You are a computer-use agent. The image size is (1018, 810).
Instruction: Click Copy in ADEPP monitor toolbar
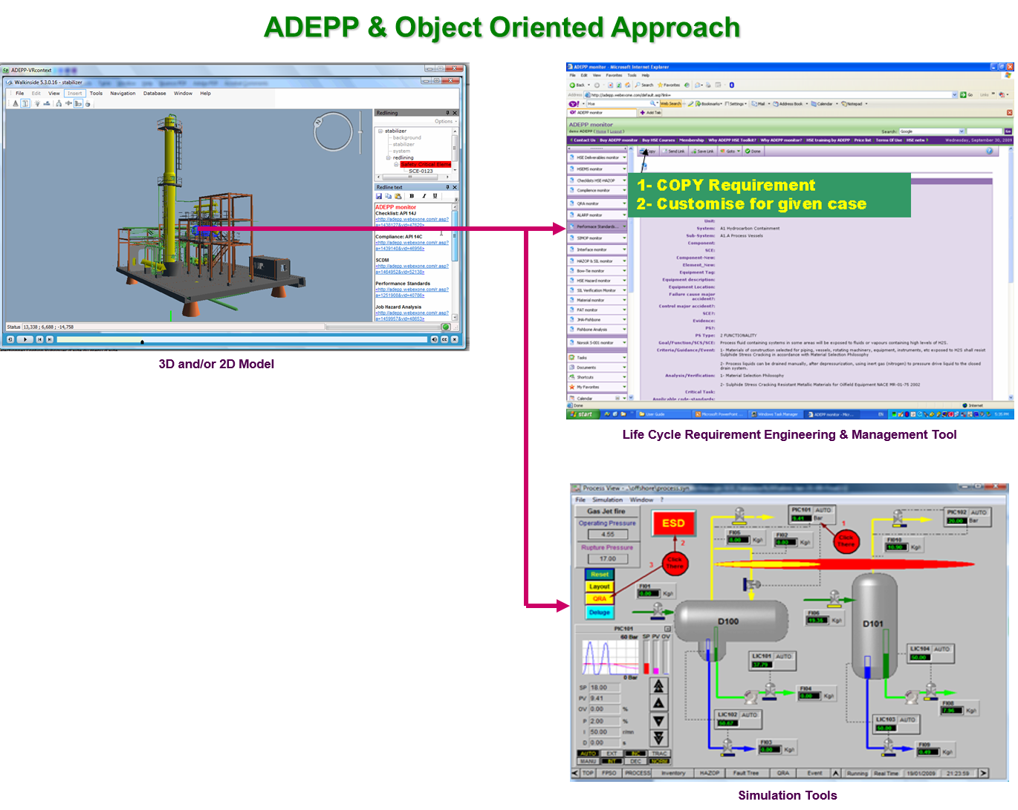[x=648, y=151]
